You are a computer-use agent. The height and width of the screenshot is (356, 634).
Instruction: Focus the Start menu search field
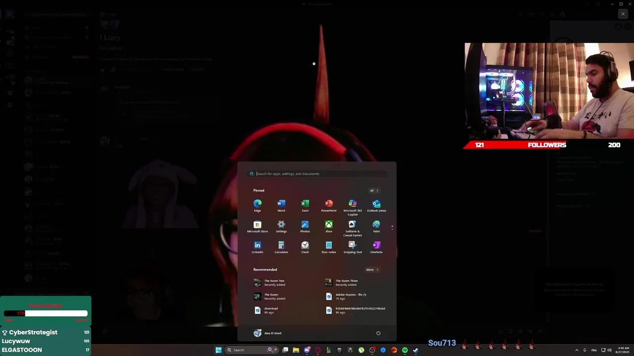(x=317, y=174)
